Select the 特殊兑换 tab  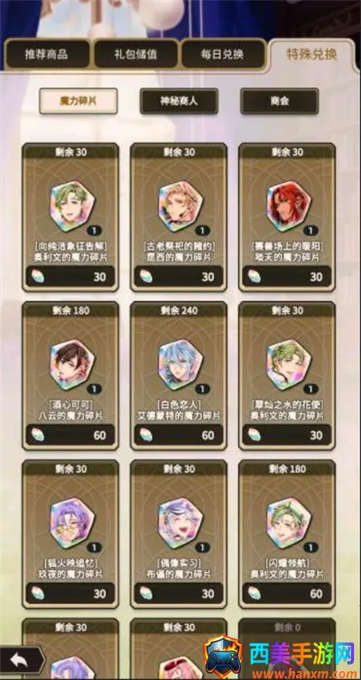point(312,55)
